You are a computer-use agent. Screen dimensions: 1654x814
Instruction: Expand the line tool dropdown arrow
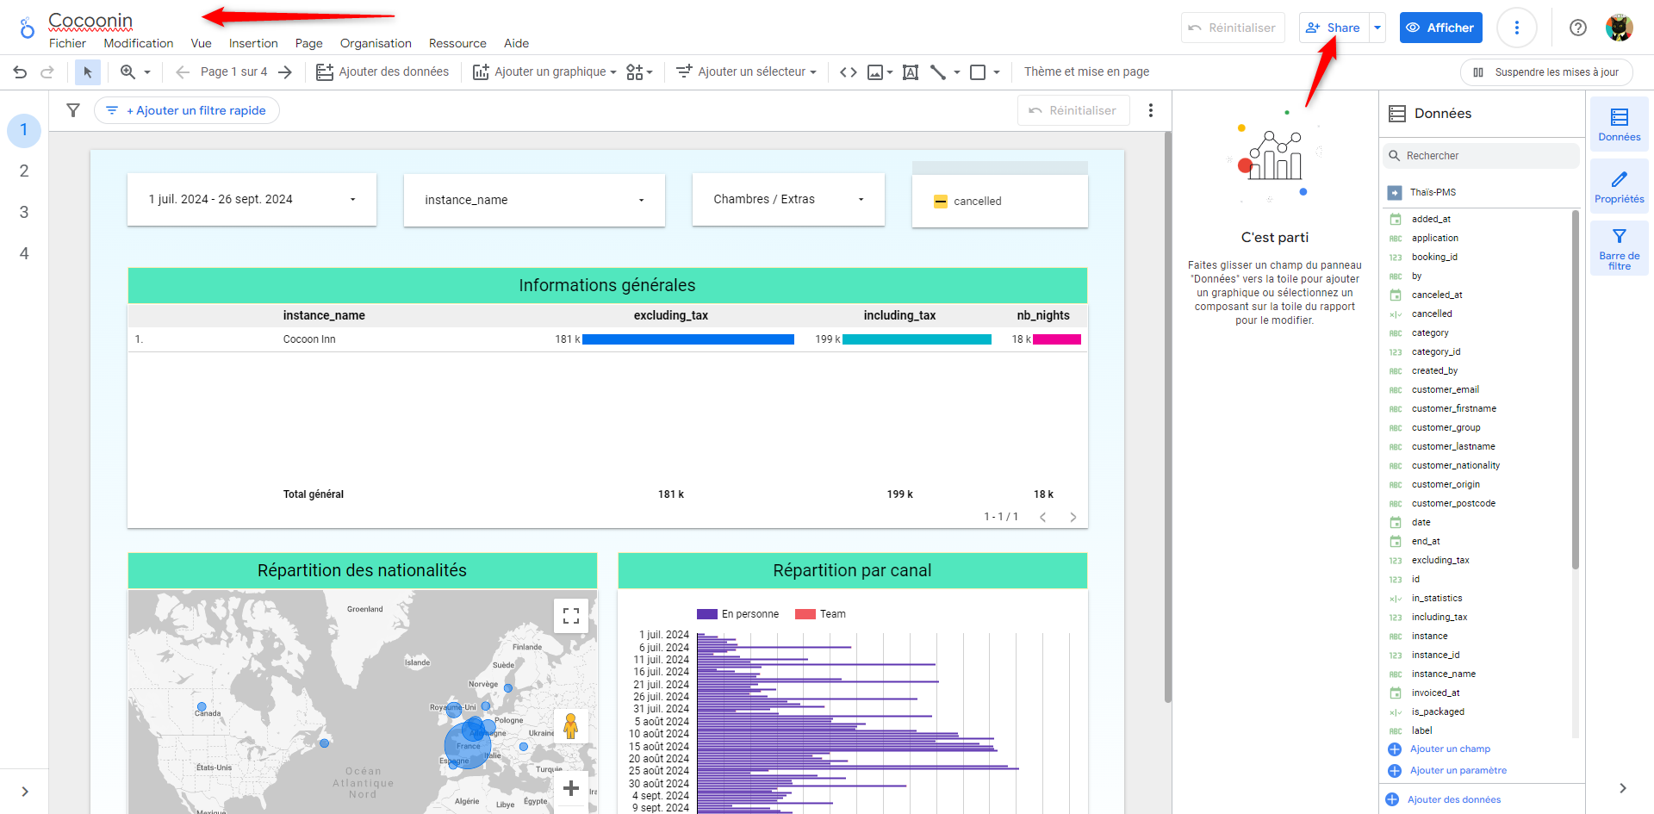(x=957, y=72)
